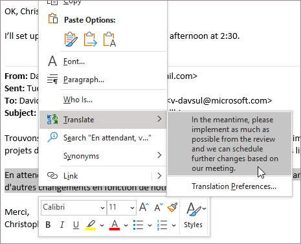301x244 pixels.
Task: Toggle italic formatting
Action: click(62, 225)
